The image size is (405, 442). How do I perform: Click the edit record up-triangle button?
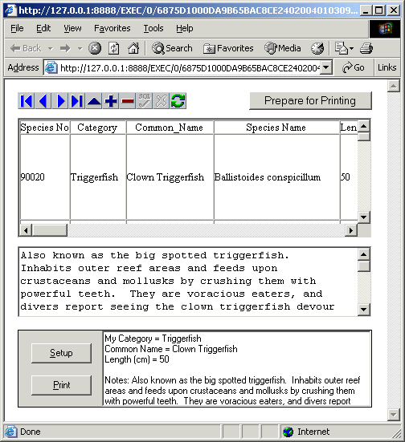pos(94,101)
